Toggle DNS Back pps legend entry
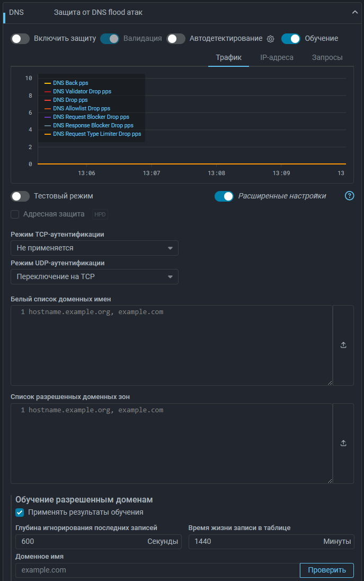The width and height of the screenshot is (364, 581). (x=70, y=83)
